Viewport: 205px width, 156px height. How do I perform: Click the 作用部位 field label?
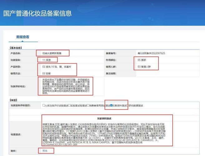[111, 60]
